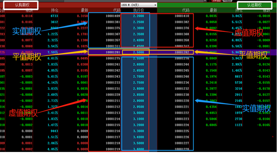Click the call-side 持仓 column header
The height and width of the screenshot is (153, 277).
pos(55,10)
